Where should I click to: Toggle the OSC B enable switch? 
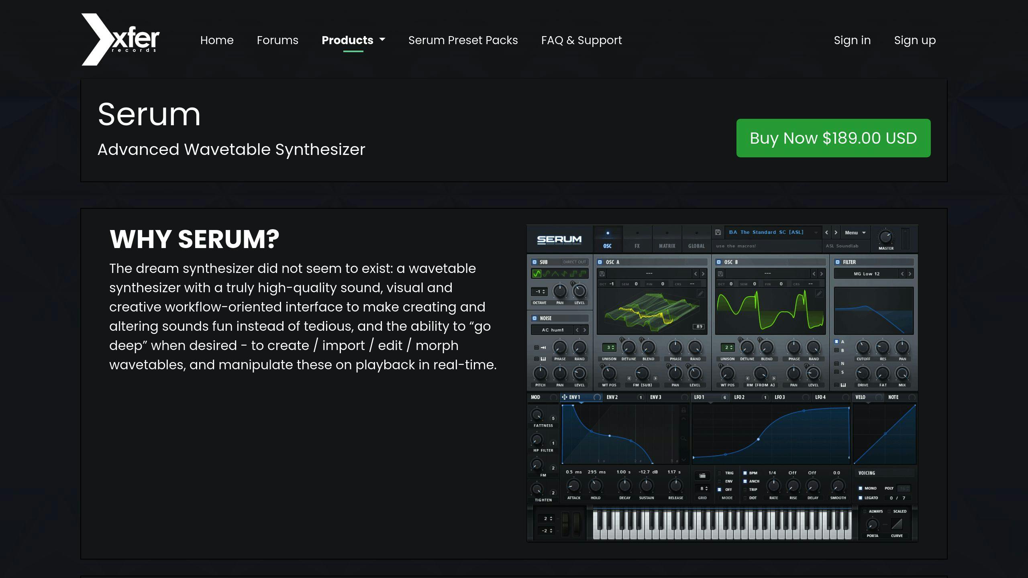click(719, 262)
